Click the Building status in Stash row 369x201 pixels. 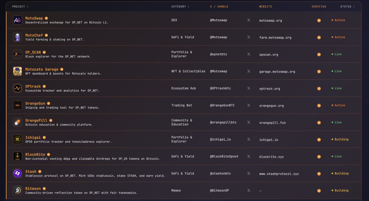[340, 173]
